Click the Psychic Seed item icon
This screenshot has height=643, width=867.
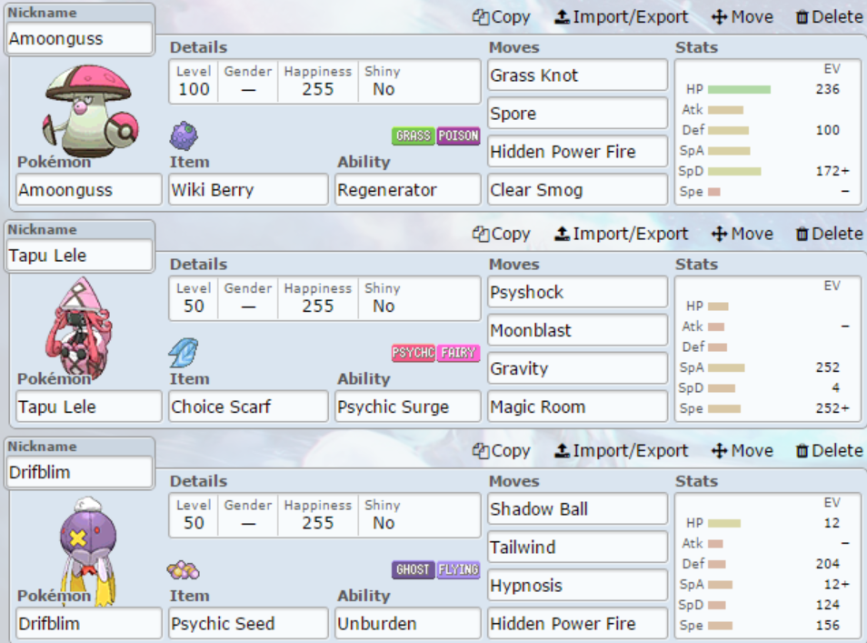pos(184,570)
